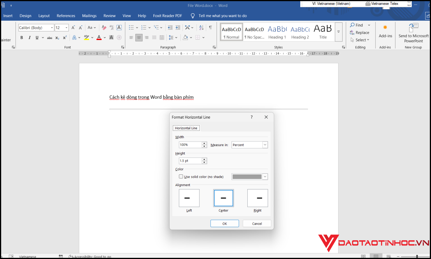Select Right alignment for horizontal line
The image size is (431, 259).
pos(257,198)
